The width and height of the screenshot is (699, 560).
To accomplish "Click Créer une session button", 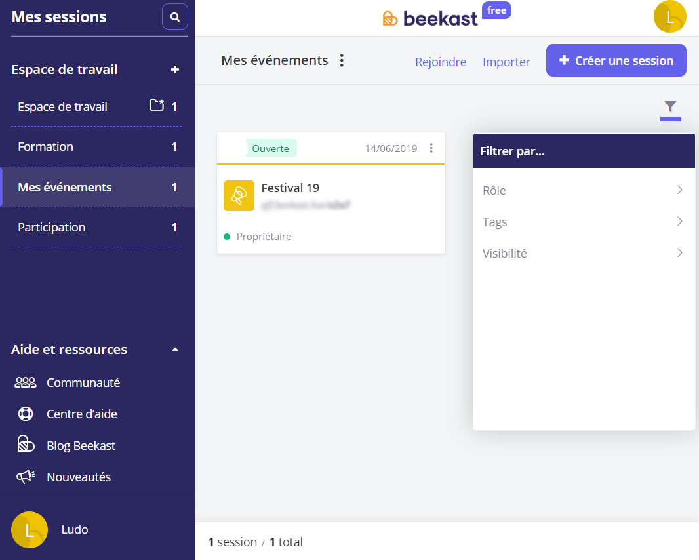I will click(616, 60).
